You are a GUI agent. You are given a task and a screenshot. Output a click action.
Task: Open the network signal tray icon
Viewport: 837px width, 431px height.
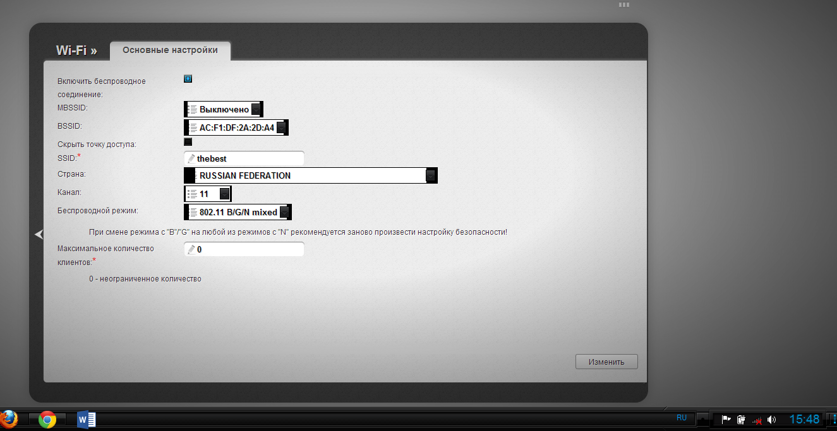point(756,420)
